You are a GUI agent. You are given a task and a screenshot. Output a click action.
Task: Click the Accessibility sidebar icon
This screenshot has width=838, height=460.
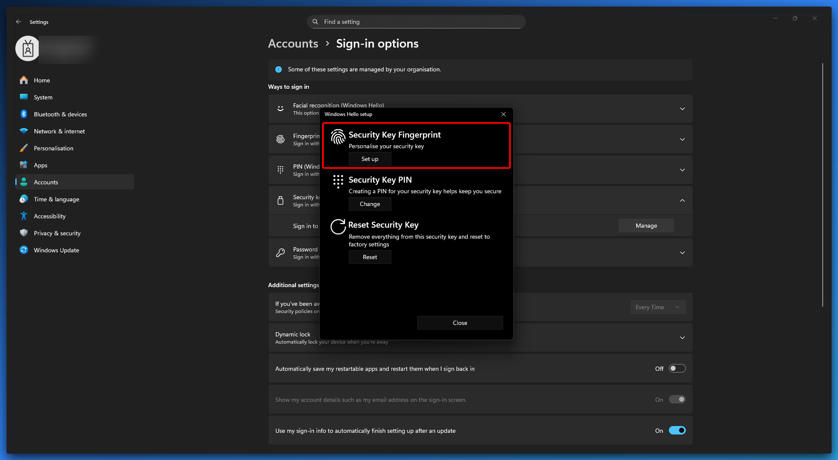tap(24, 216)
